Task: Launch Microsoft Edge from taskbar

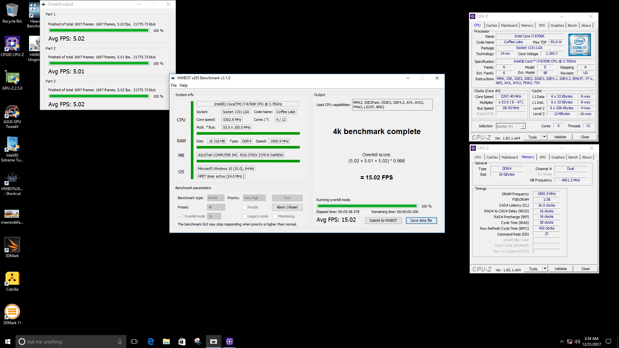Action: point(151,342)
